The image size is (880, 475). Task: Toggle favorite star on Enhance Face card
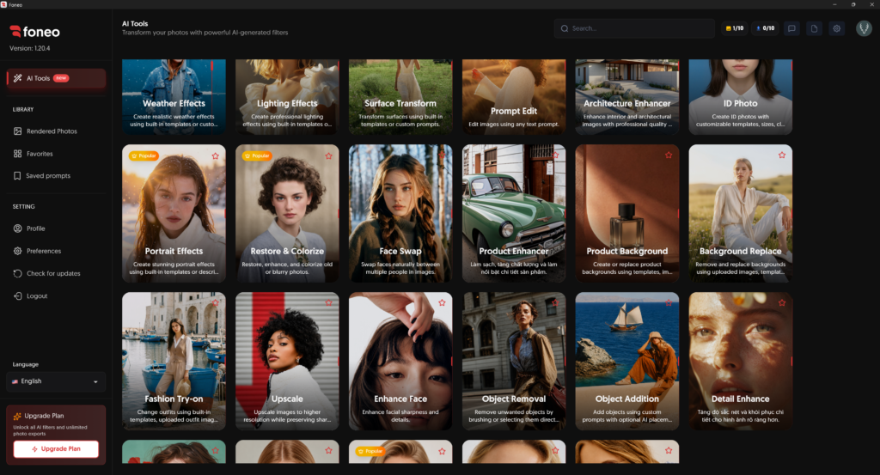point(443,303)
